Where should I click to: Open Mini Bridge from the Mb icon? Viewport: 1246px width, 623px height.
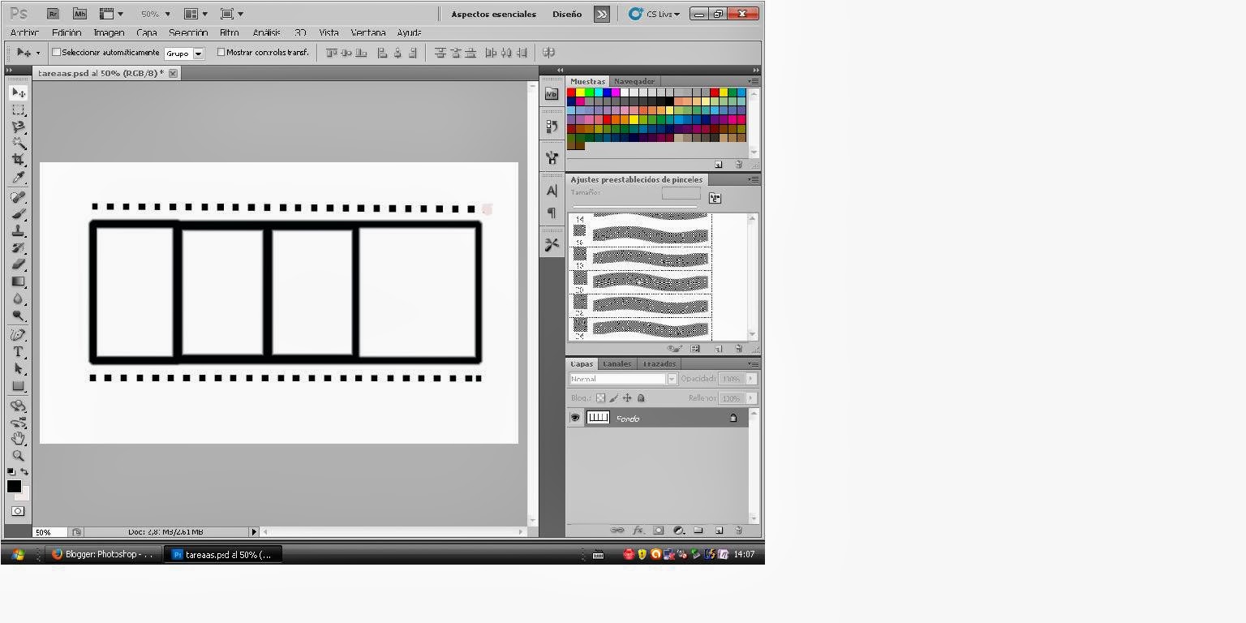coord(79,14)
